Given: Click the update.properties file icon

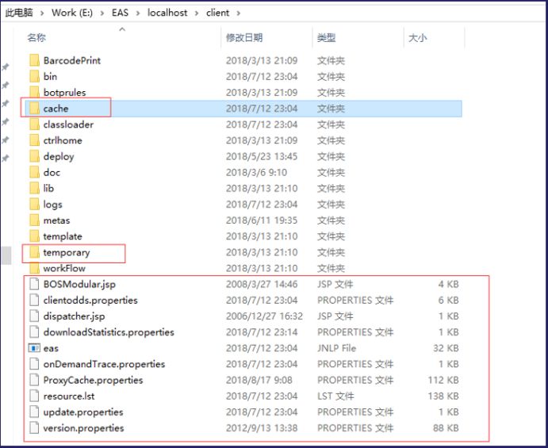Looking at the screenshot, I should point(34,412).
